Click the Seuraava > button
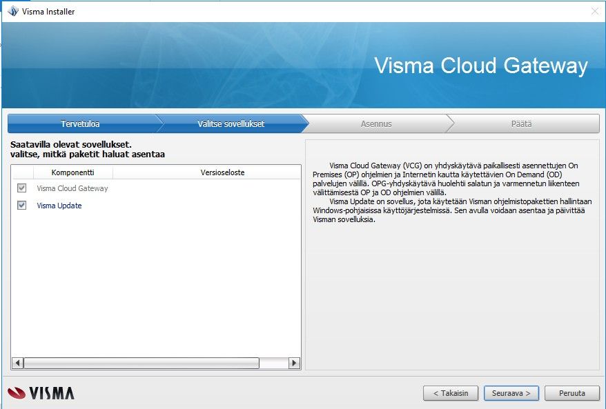Screen dimensions: 606x409 pos(511,393)
